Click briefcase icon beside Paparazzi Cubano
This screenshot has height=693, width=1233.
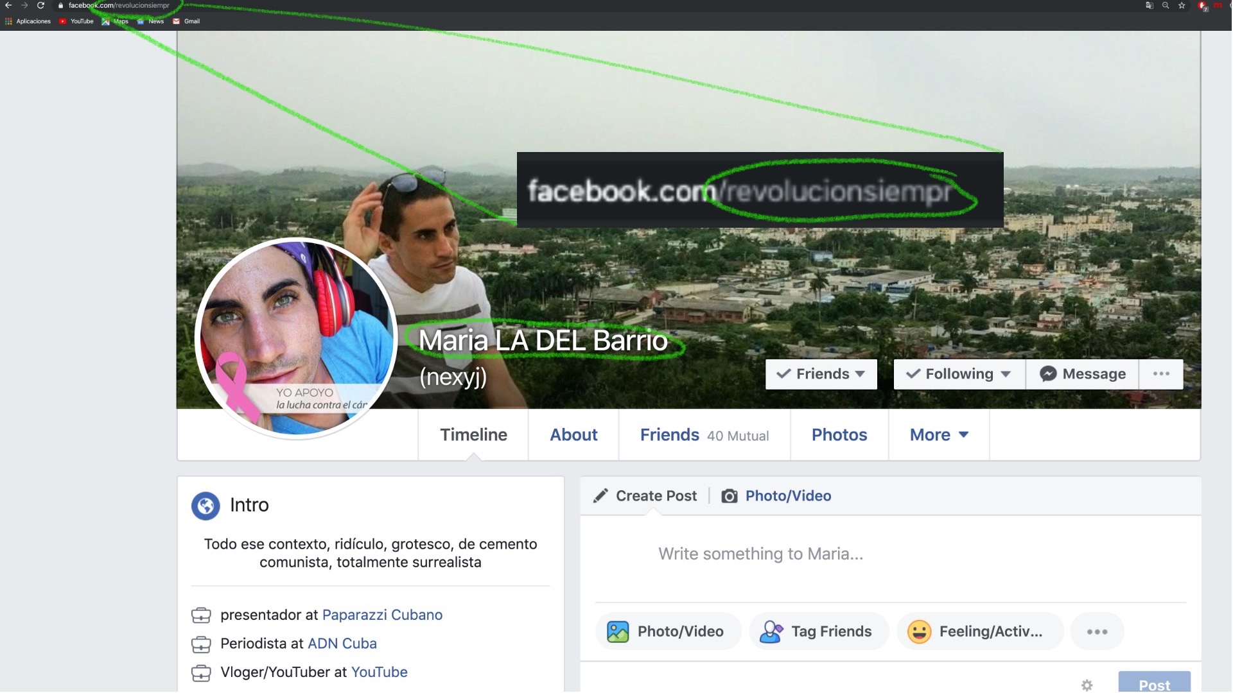pos(201,615)
